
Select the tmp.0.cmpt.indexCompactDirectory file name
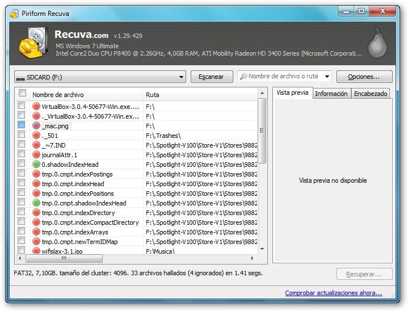pos(90,222)
